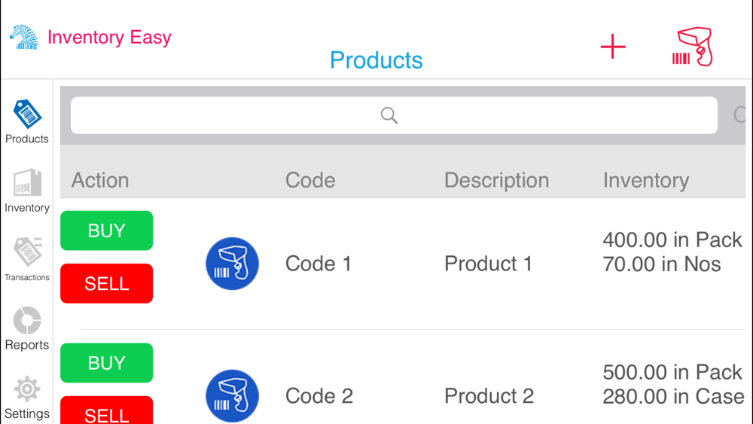753x424 pixels.
Task: Select the Code 1 row text
Action: click(319, 264)
